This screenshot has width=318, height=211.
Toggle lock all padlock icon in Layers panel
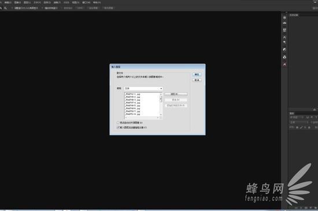pos(309,127)
